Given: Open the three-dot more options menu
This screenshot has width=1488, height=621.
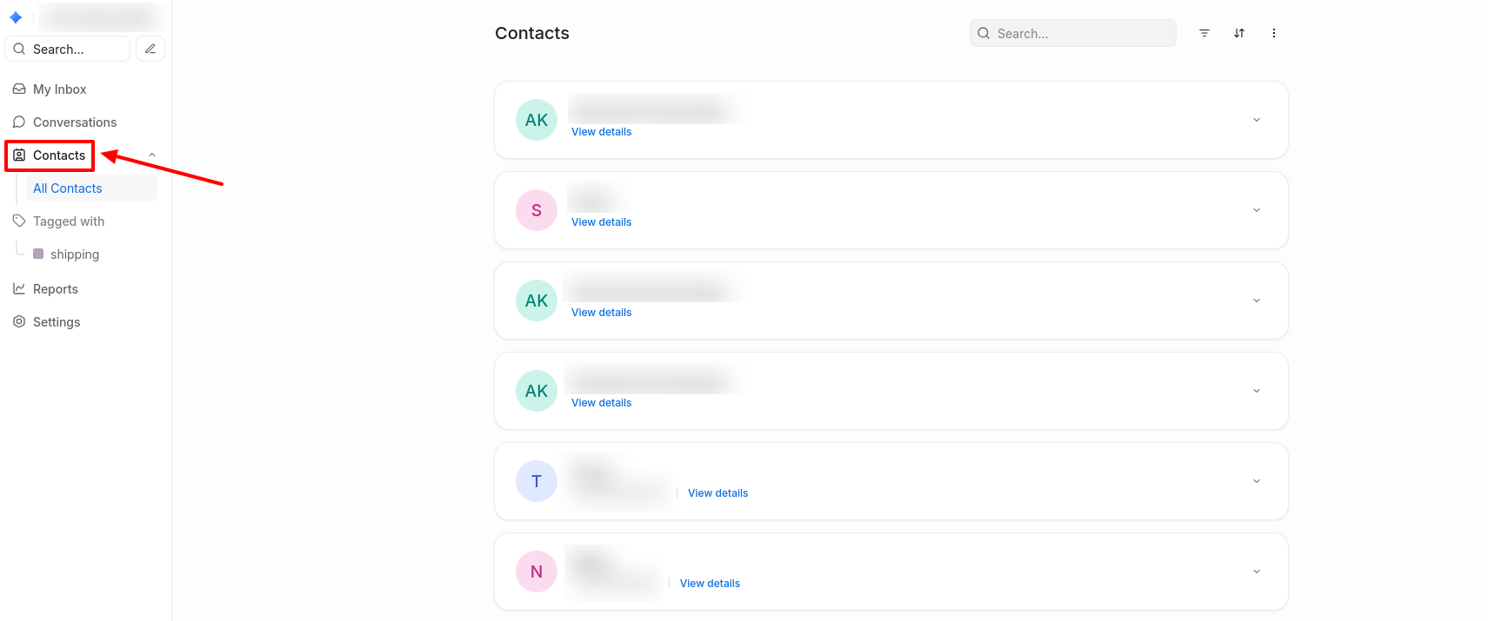Looking at the screenshot, I should click(x=1274, y=33).
